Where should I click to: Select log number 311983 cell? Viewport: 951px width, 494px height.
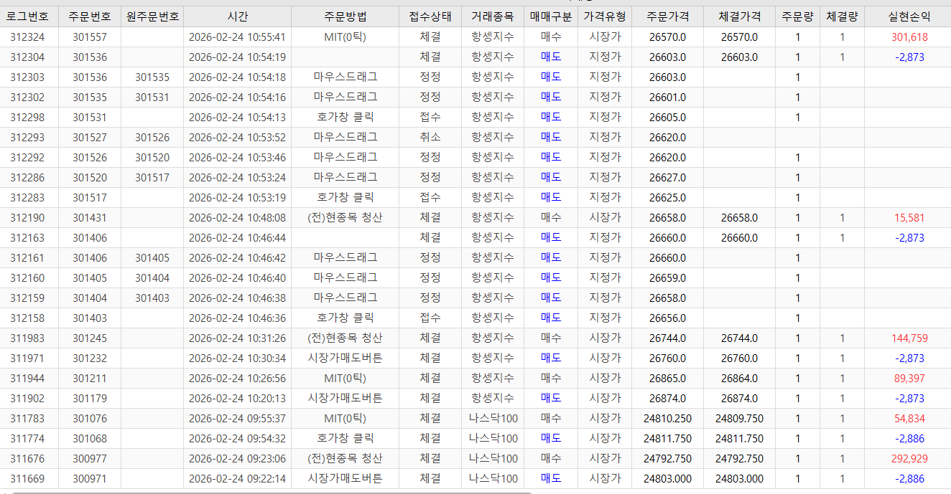click(29, 338)
